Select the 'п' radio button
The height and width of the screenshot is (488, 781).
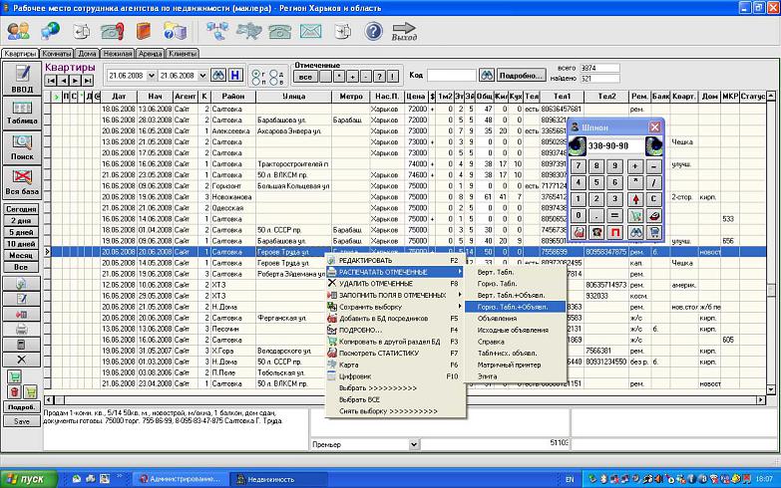(256, 82)
